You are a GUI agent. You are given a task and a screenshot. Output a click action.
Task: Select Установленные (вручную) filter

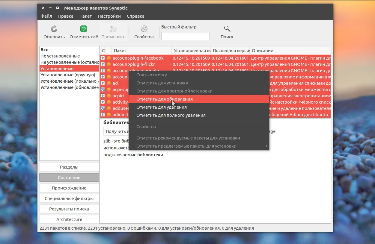point(69,75)
